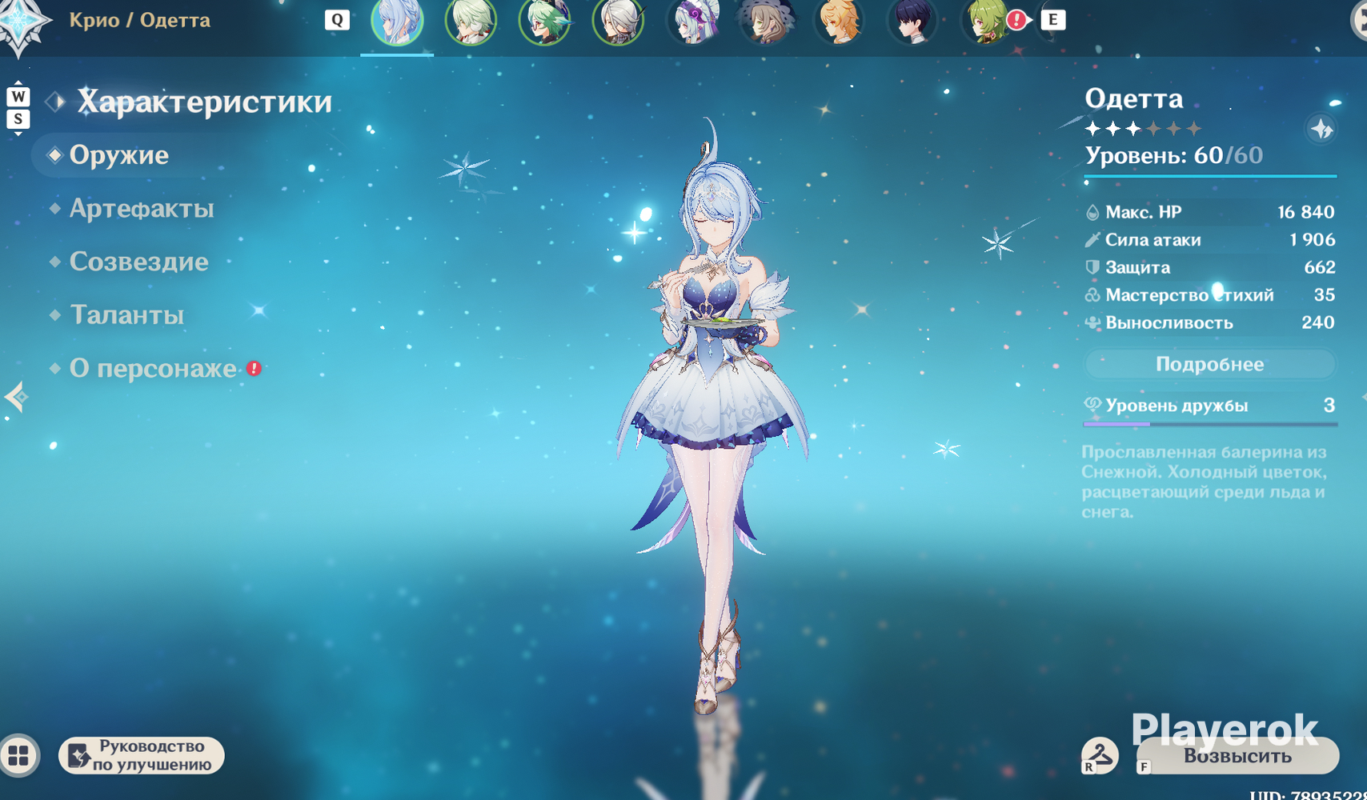Select the attack value 1 906
The image size is (1367, 800).
(1313, 239)
